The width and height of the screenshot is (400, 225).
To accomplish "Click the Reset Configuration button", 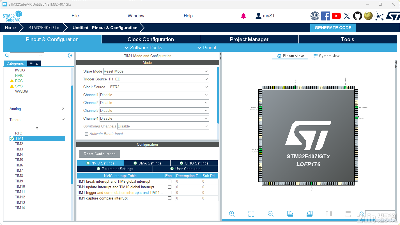I will (100, 154).
